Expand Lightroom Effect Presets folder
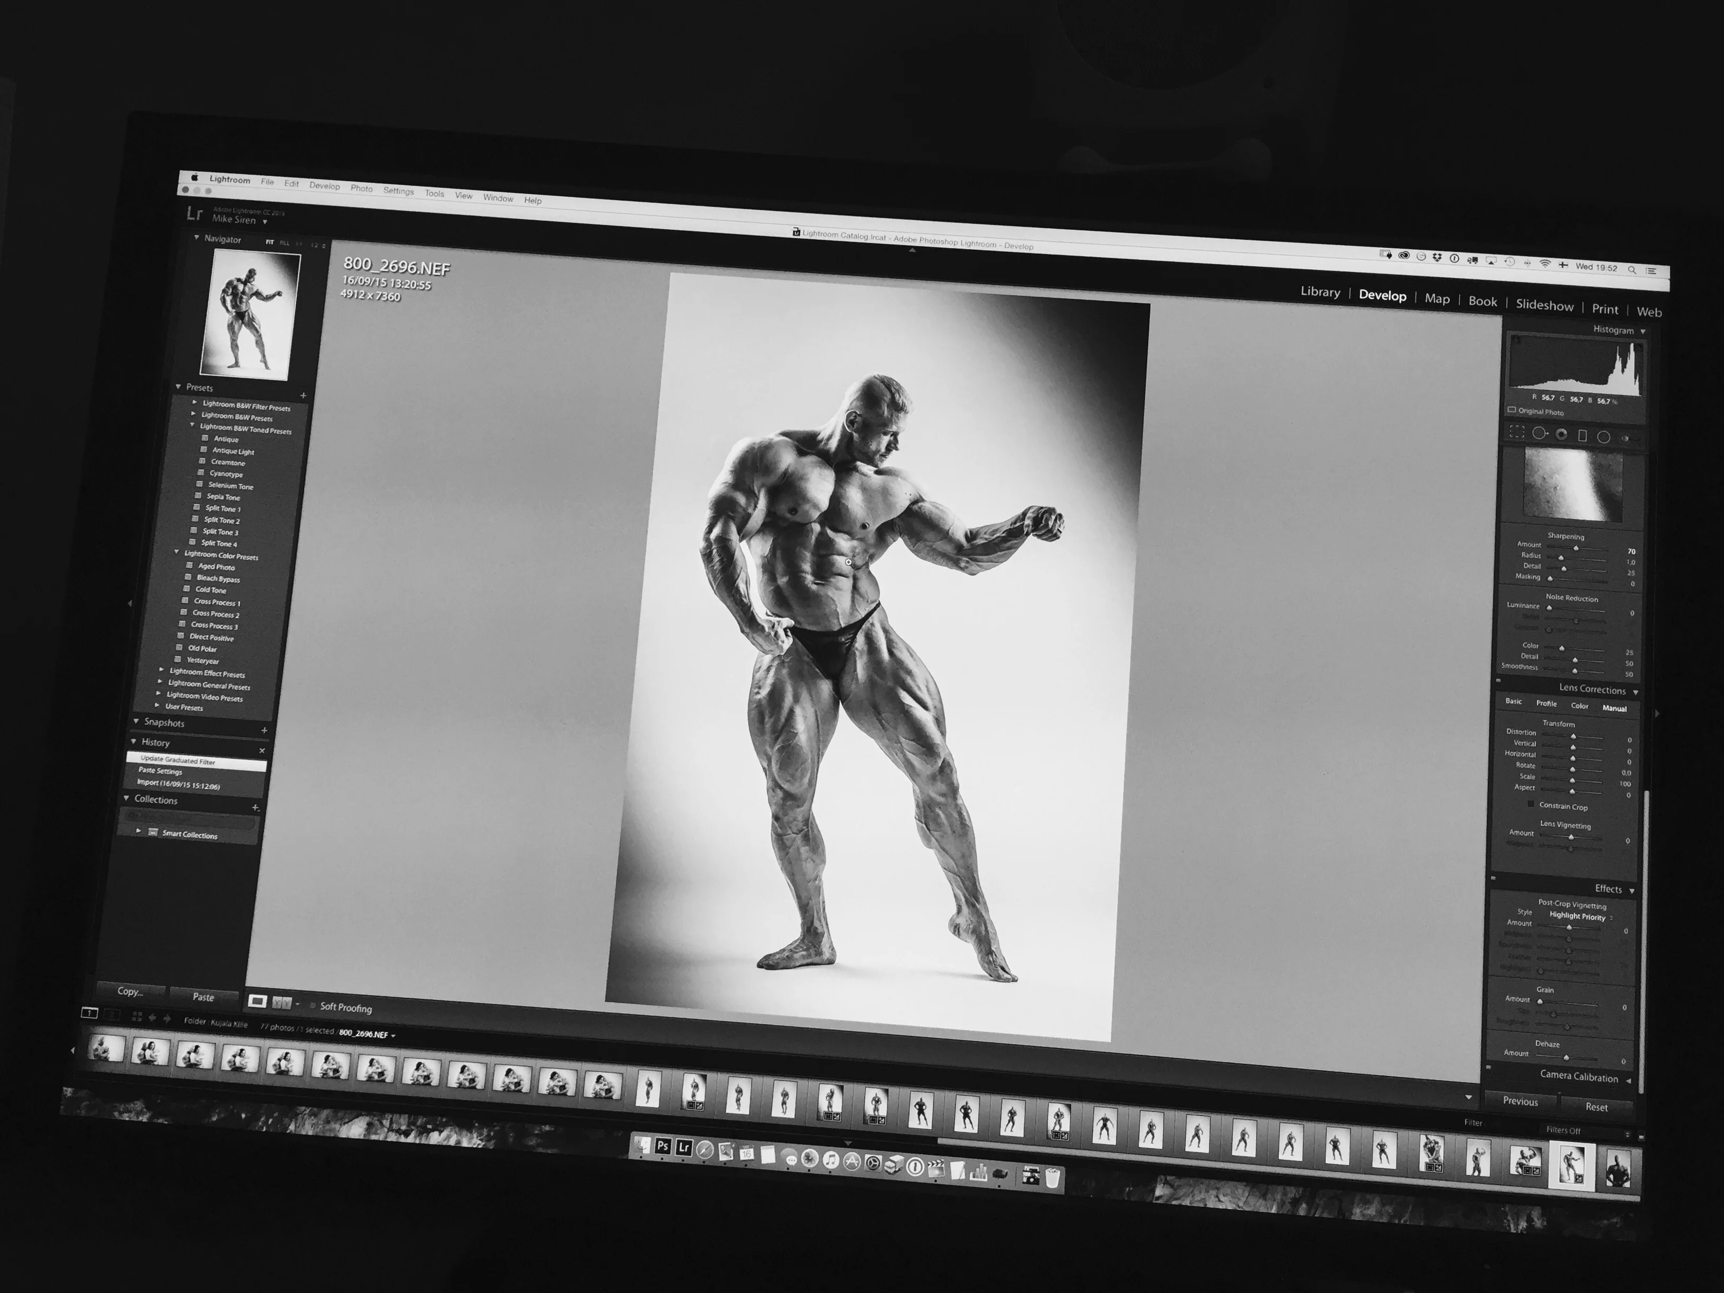The image size is (1724, 1293). [x=161, y=670]
